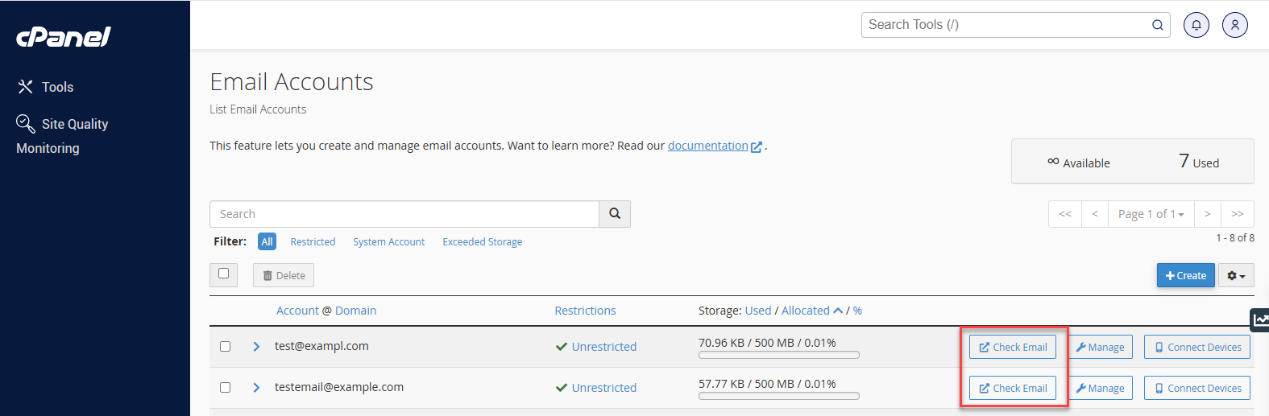The image size is (1269, 416).
Task: Click the Create button
Action: click(x=1186, y=275)
